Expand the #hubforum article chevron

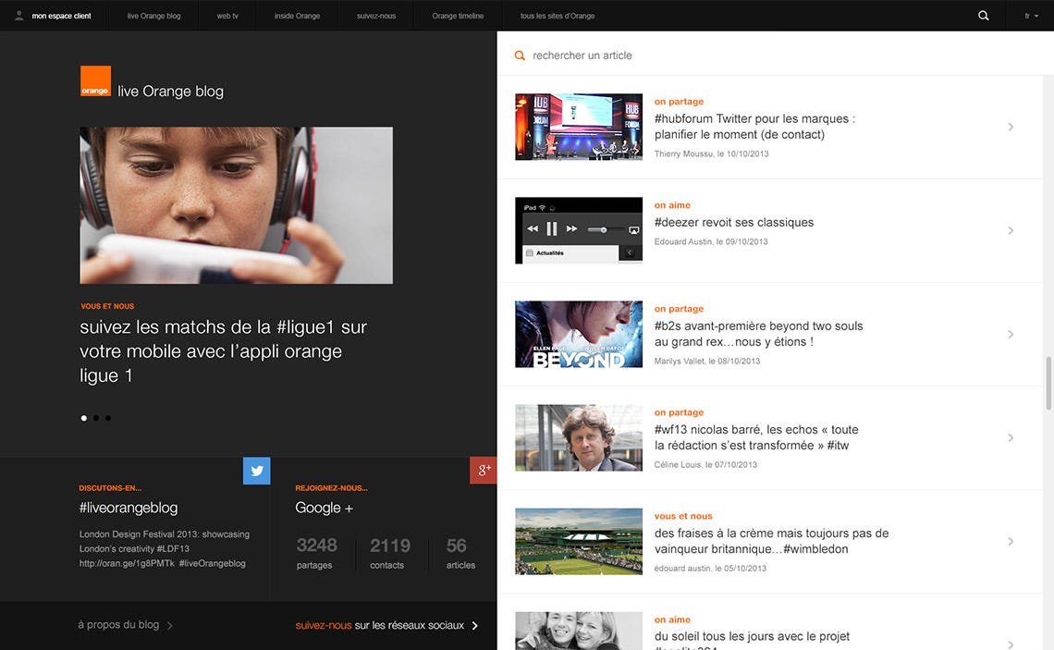[x=1011, y=127]
